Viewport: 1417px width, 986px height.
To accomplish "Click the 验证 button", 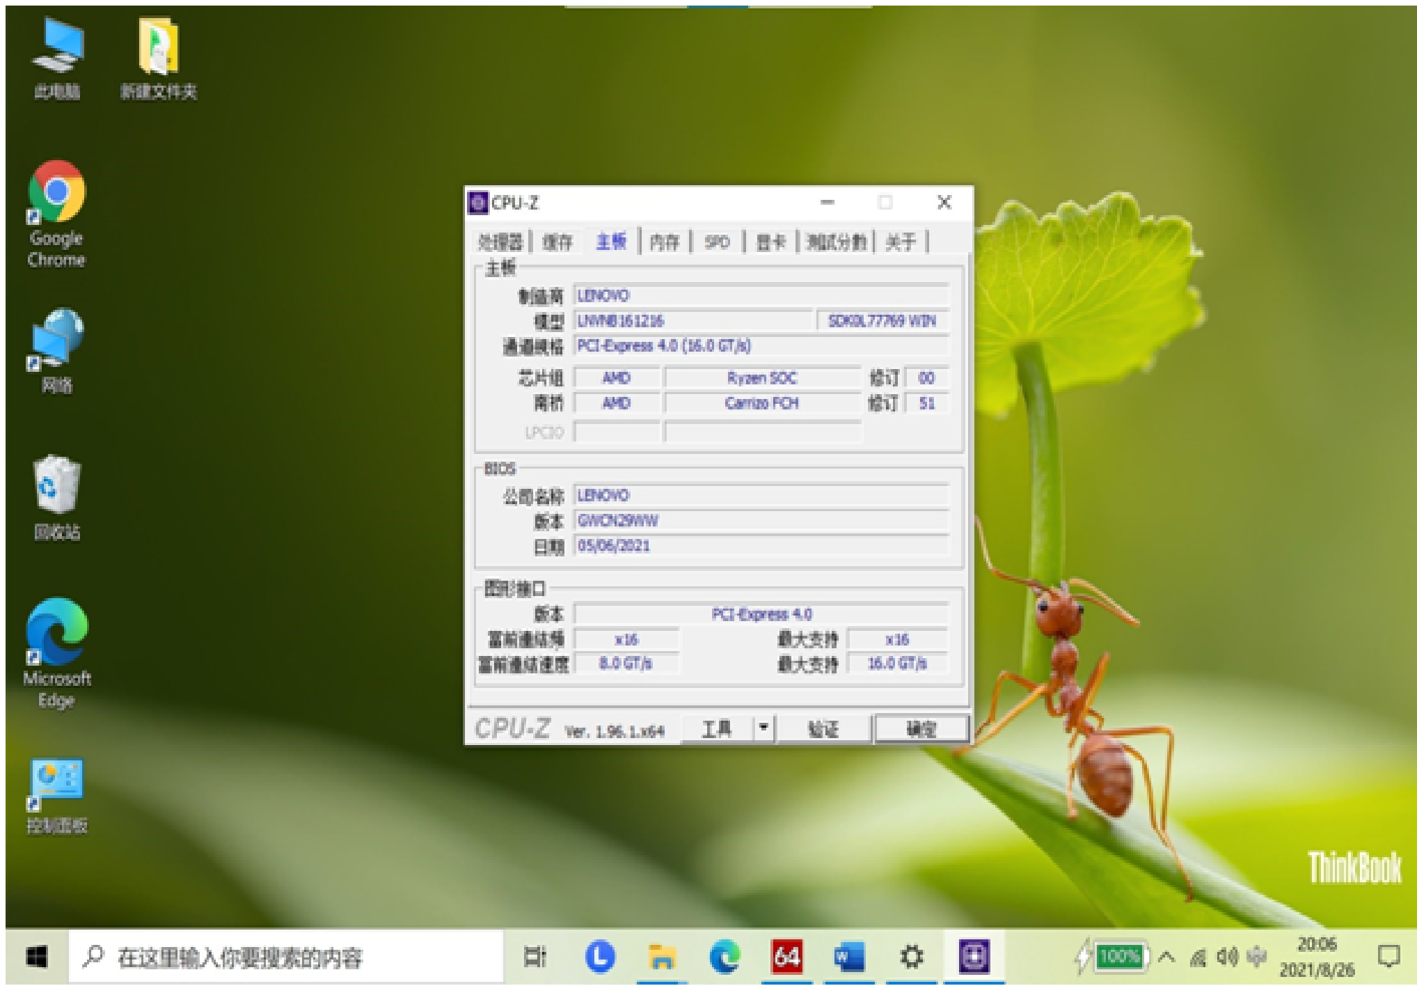I will tap(823, 729).
